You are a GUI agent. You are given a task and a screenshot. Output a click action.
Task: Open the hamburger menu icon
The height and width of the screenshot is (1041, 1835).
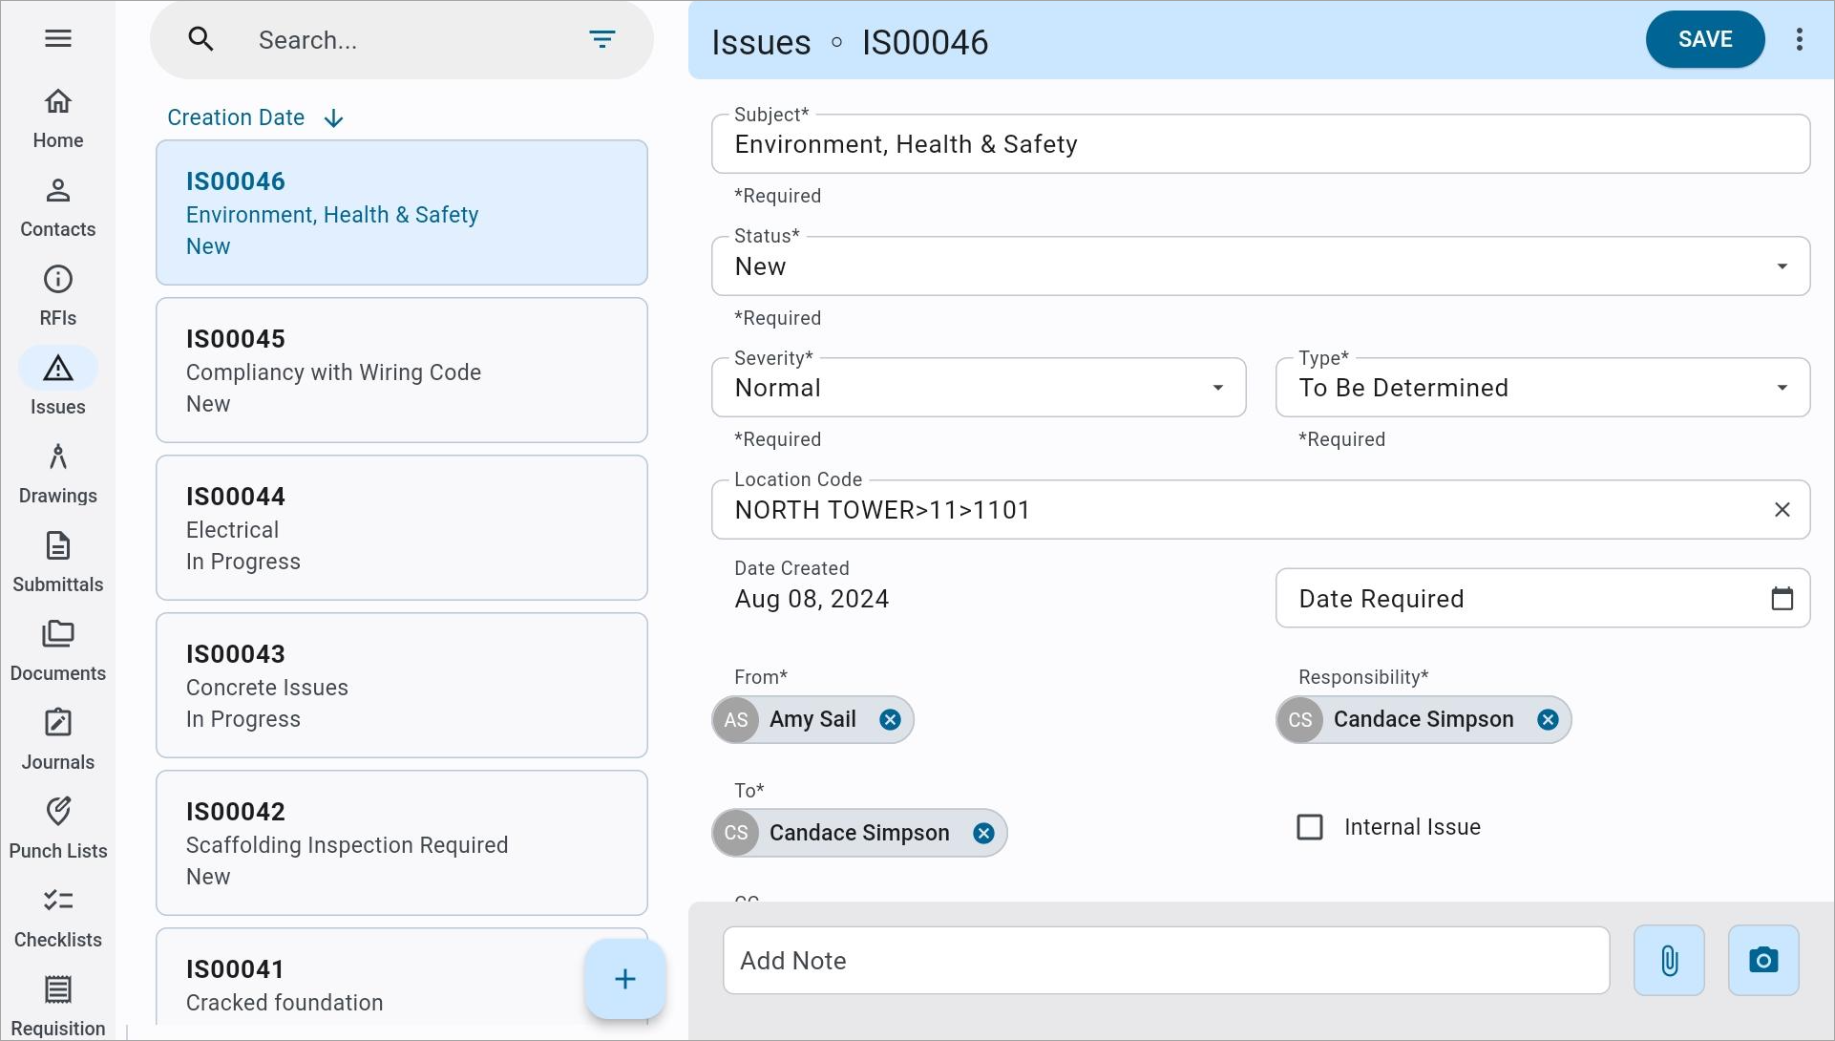pos(58,38)
